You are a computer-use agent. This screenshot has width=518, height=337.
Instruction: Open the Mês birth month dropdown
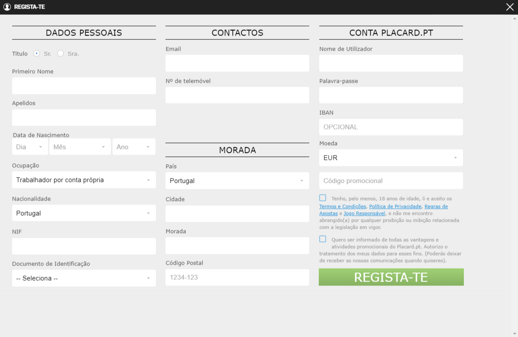[x=80, y=147]
